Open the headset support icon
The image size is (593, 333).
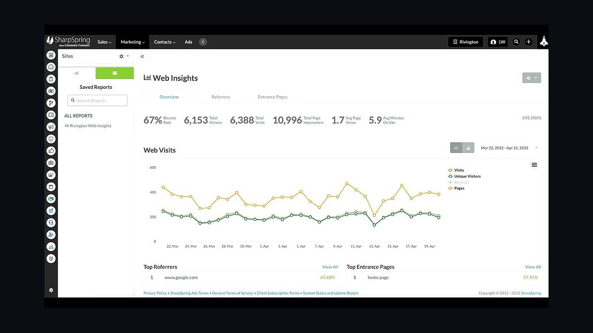51,222
